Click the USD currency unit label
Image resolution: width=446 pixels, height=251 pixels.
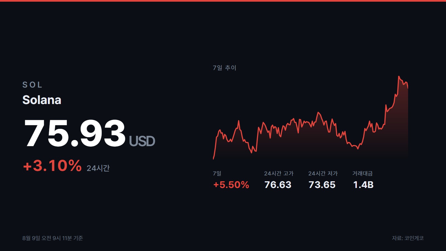(x=142, y=141)
